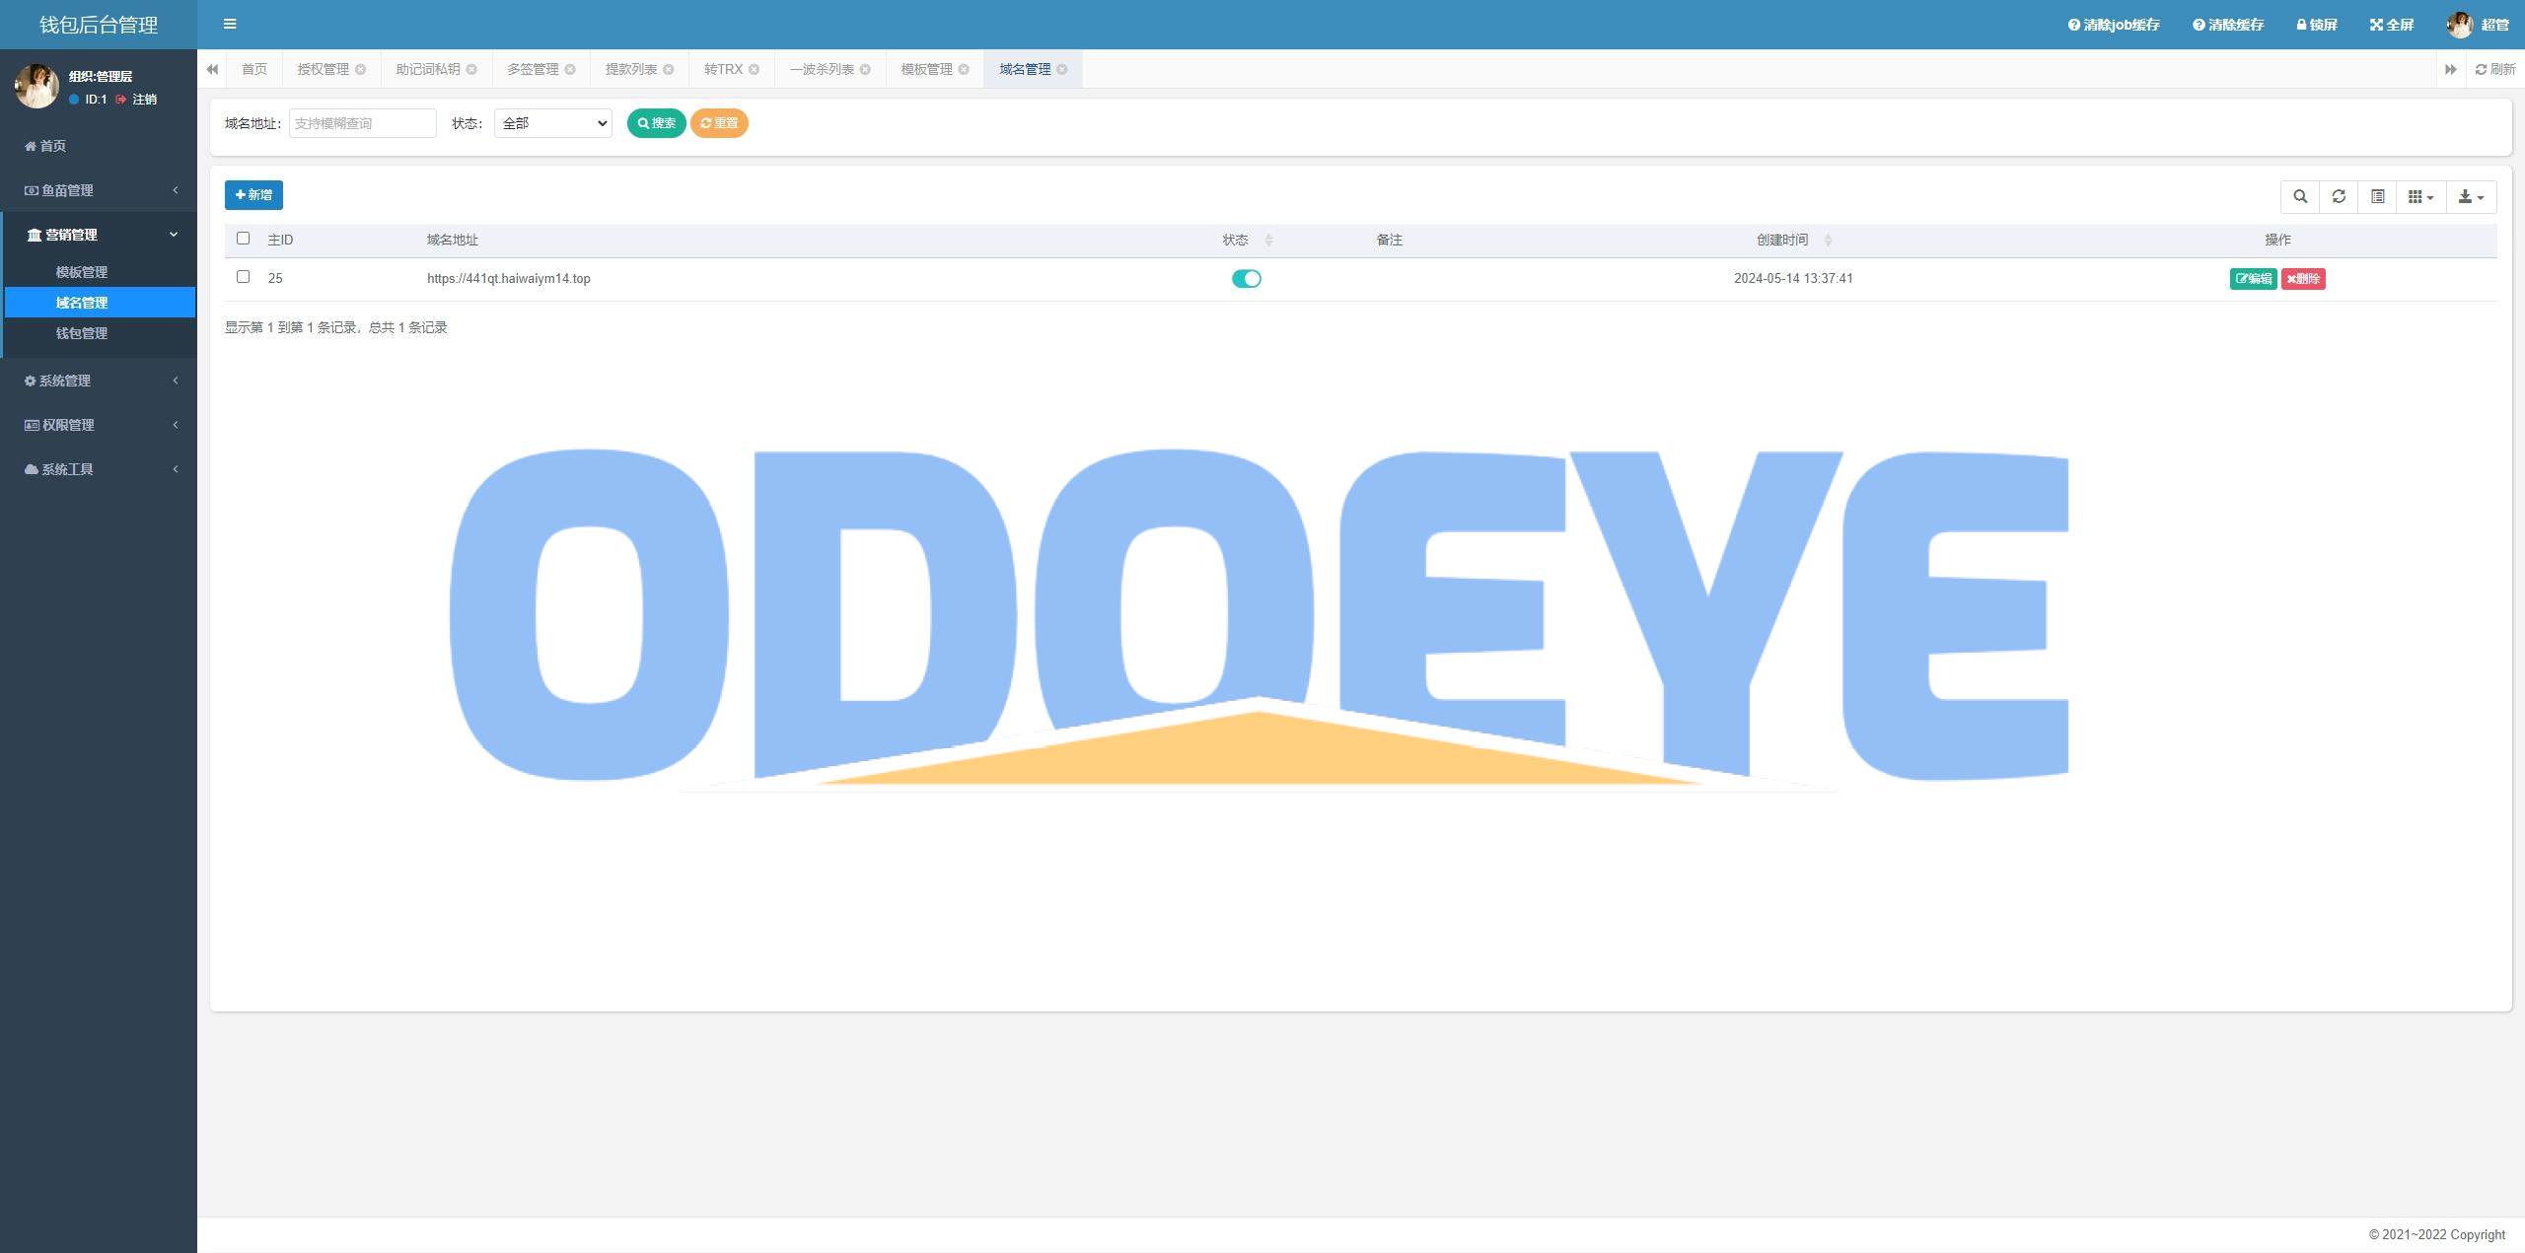Open the export download dropdown
Image resolution: width=2525 pixels, height=1253 pixels.
click(x=2471, y=197)
